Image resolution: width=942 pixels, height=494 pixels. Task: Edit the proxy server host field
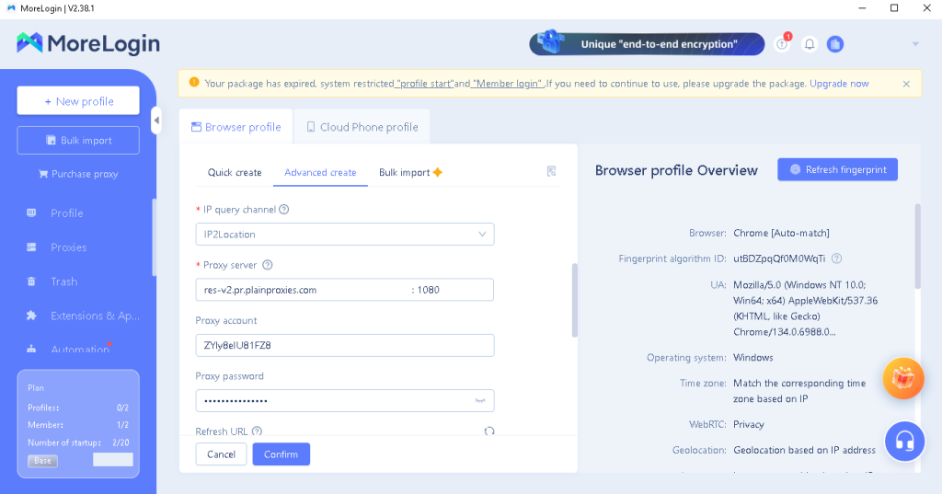304,290
